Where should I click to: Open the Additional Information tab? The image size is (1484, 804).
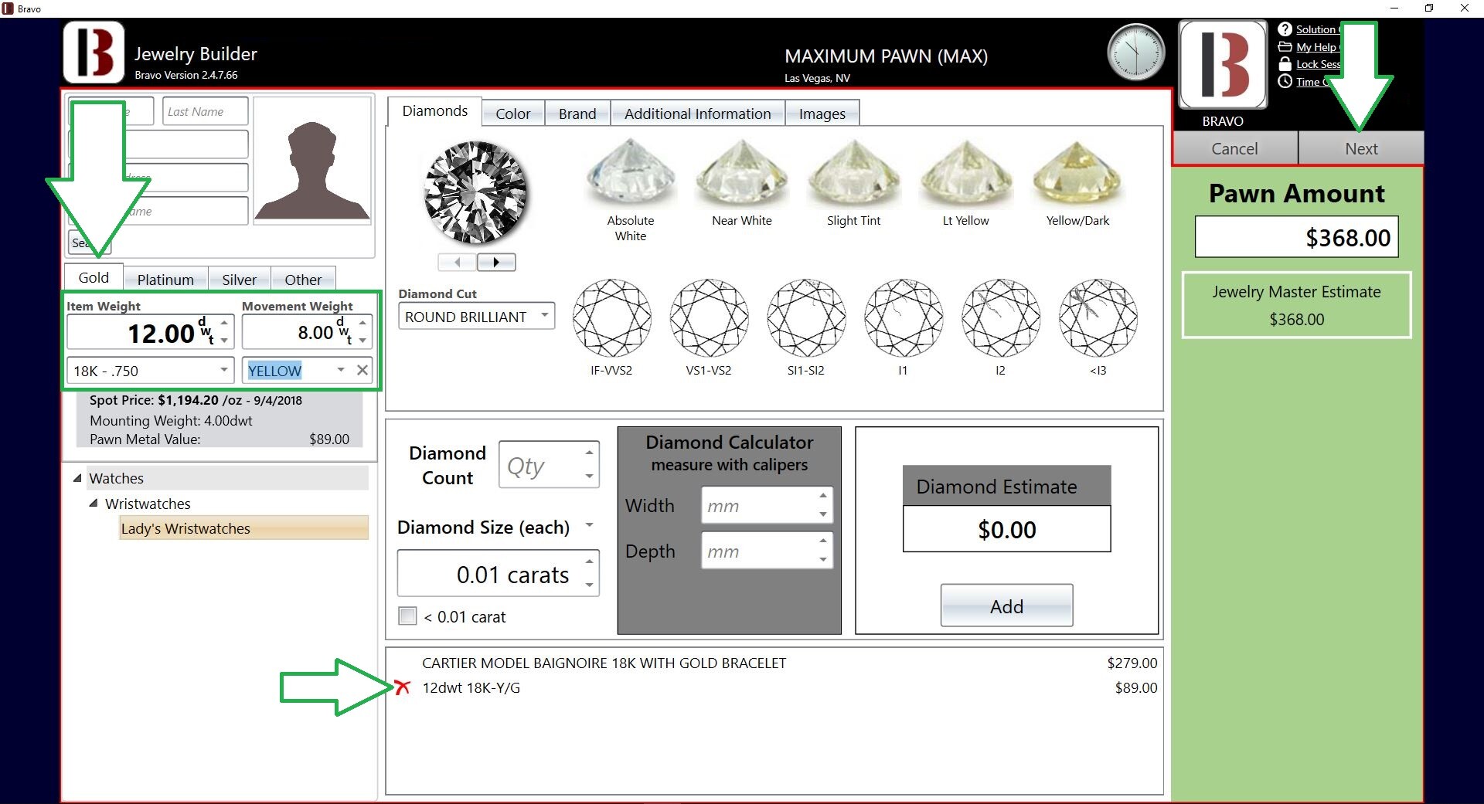coord(697,114)
